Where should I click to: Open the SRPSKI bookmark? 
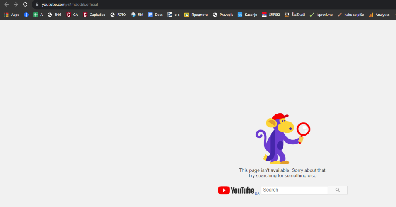[x=271, y=15]
